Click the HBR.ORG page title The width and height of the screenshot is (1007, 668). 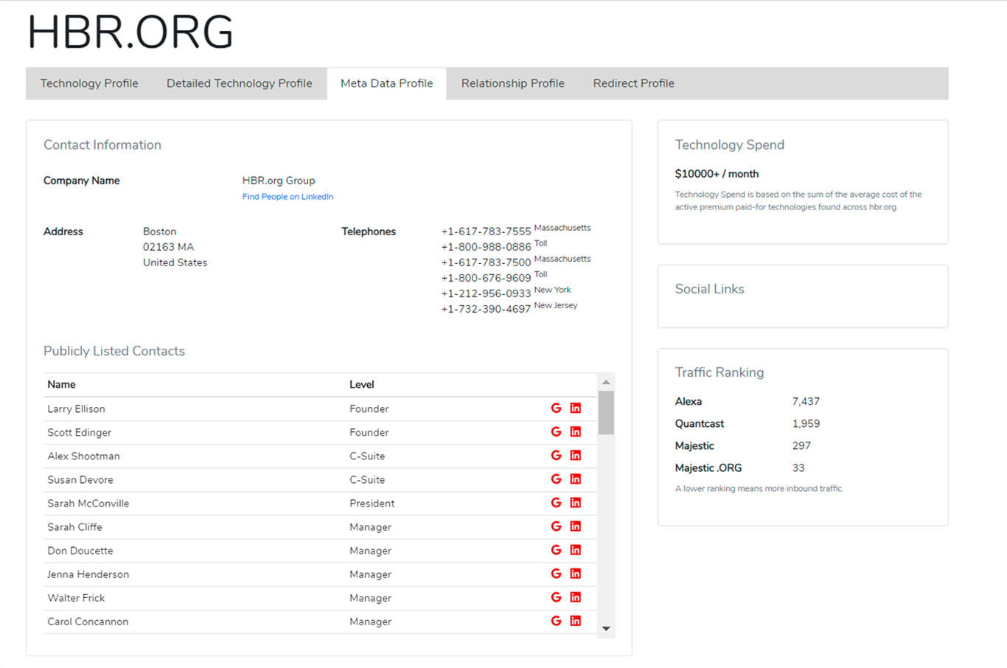click(x=130, y=32)
